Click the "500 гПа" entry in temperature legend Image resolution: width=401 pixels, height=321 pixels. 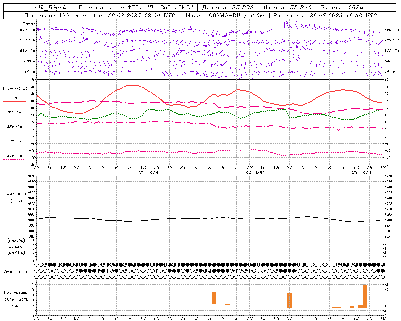[x=15, y=156]
